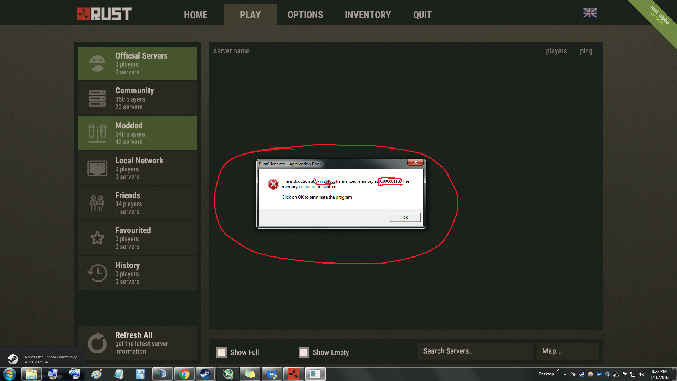Open the Windows Start menu
The height and width of the screenshot is (381, 677).
pyautogui.click(x=10, y=374)
